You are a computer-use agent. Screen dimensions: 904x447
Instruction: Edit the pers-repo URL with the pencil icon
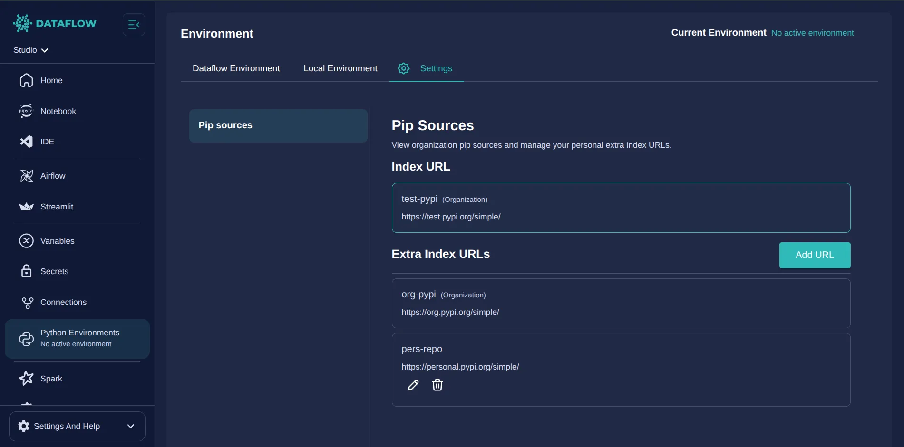413,385
